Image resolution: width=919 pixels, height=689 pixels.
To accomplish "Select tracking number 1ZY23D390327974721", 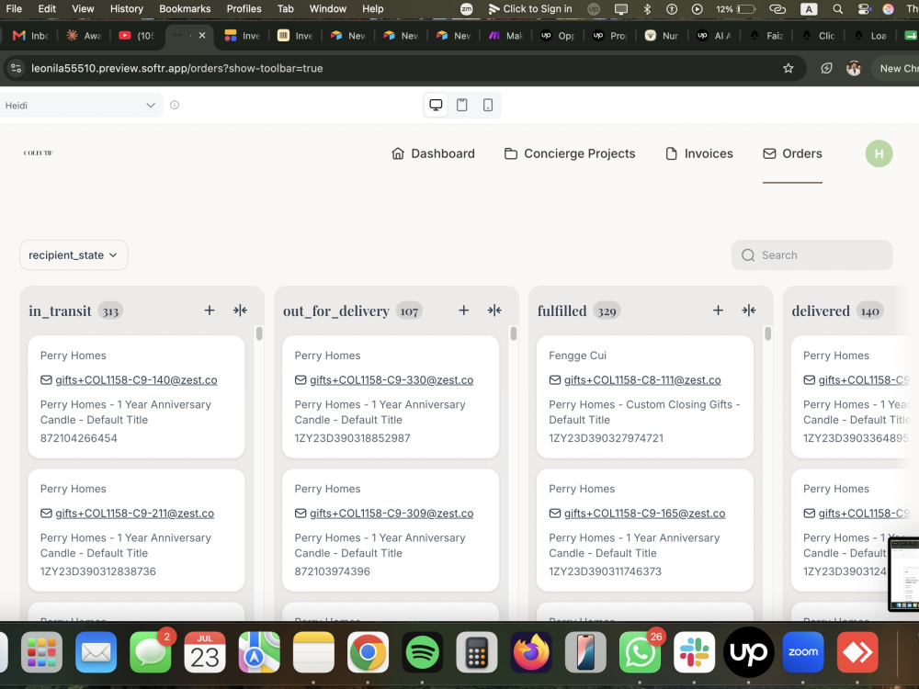I will click(x=606, y=438).
